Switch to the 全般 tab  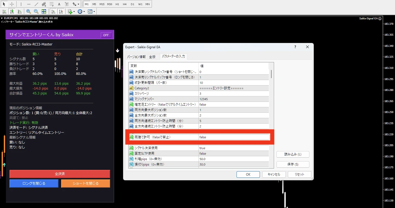152,57
